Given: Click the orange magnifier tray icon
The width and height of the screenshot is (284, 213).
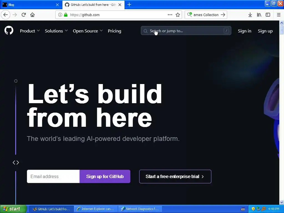Looking at the screenshot, I should click(x=264, y=209).
